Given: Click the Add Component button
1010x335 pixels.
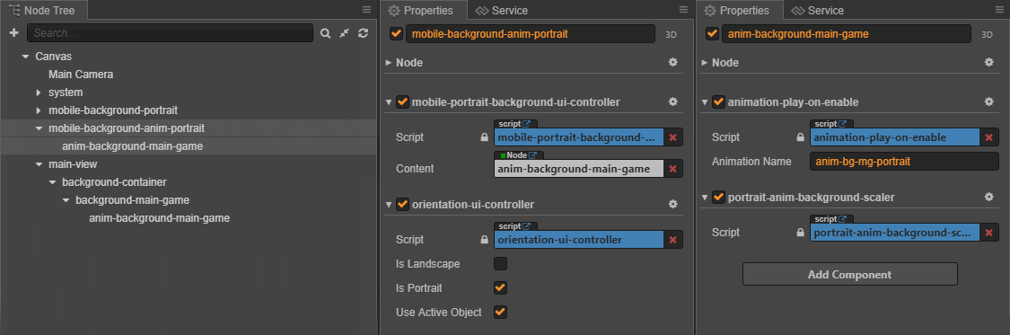Looking at the screenshot, I should 849,275.
